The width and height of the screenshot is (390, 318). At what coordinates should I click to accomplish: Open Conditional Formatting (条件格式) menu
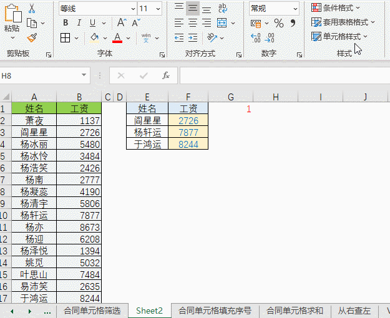[x=336, y=8]
